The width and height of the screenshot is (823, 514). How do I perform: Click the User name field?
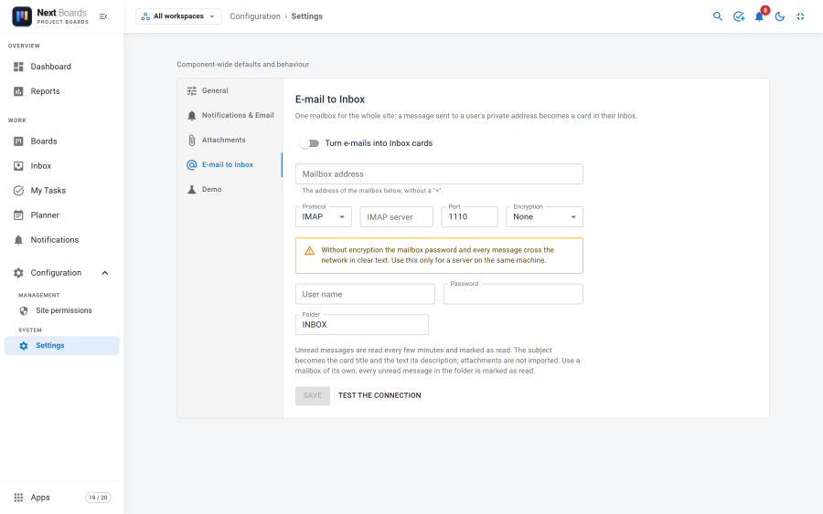[x=365, y=294]
